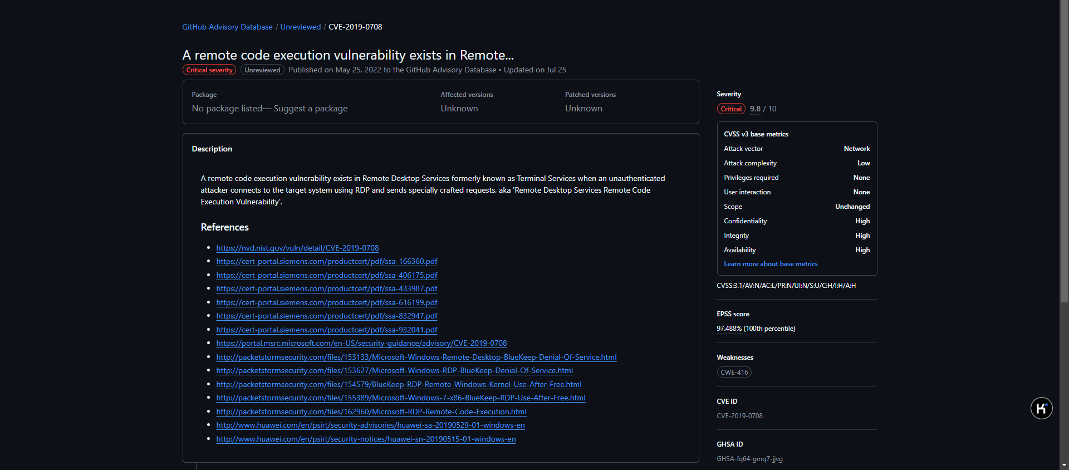Click the References heading
1069x470 pixels.
[x=224, y=227]
